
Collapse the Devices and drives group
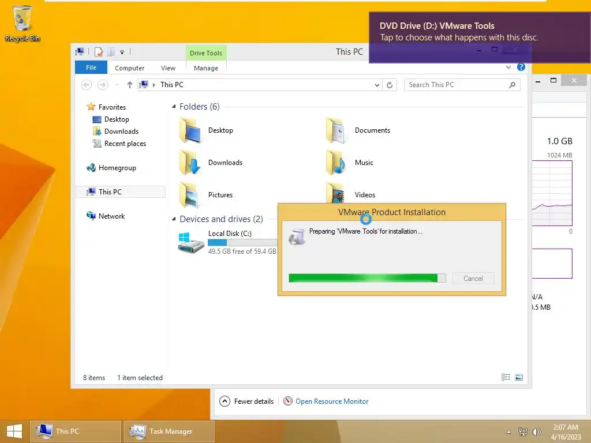174,219
